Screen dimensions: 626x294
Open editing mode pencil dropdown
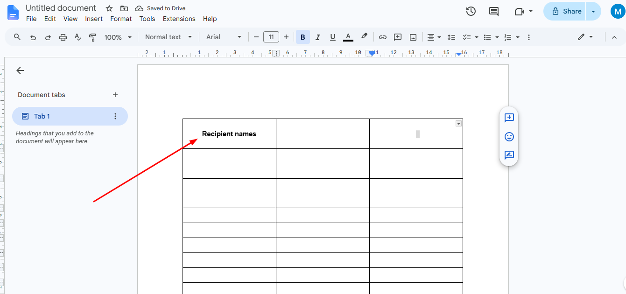click(585, 37)
